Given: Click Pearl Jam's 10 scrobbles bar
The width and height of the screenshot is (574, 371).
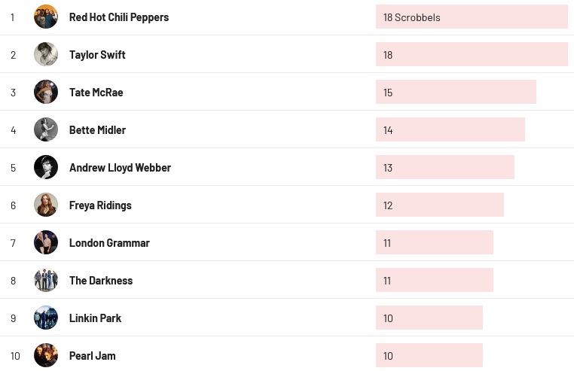Looking at the screenshot, I should 429,355.
